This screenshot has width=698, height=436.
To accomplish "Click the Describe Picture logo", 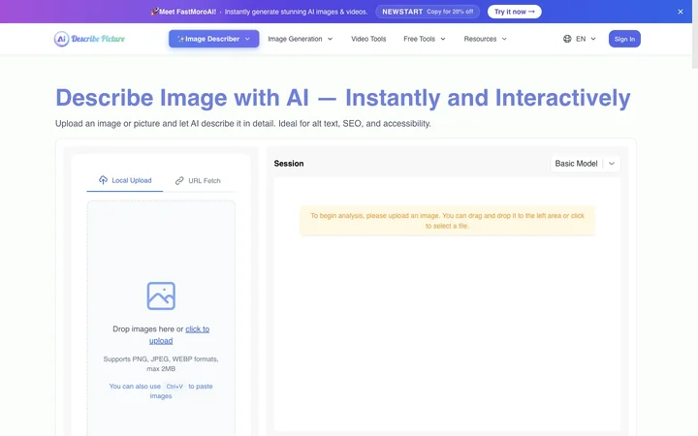I will (89, 39).
